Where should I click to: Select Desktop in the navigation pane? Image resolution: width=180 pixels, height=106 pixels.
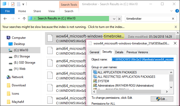coord(19,44)
